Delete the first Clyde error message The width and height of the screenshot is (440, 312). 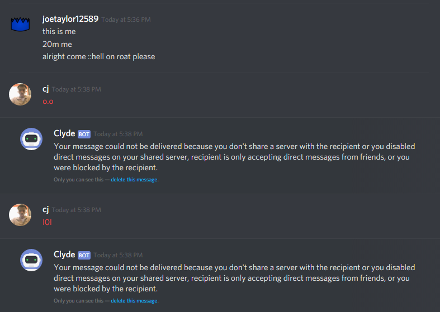[134, 180]
